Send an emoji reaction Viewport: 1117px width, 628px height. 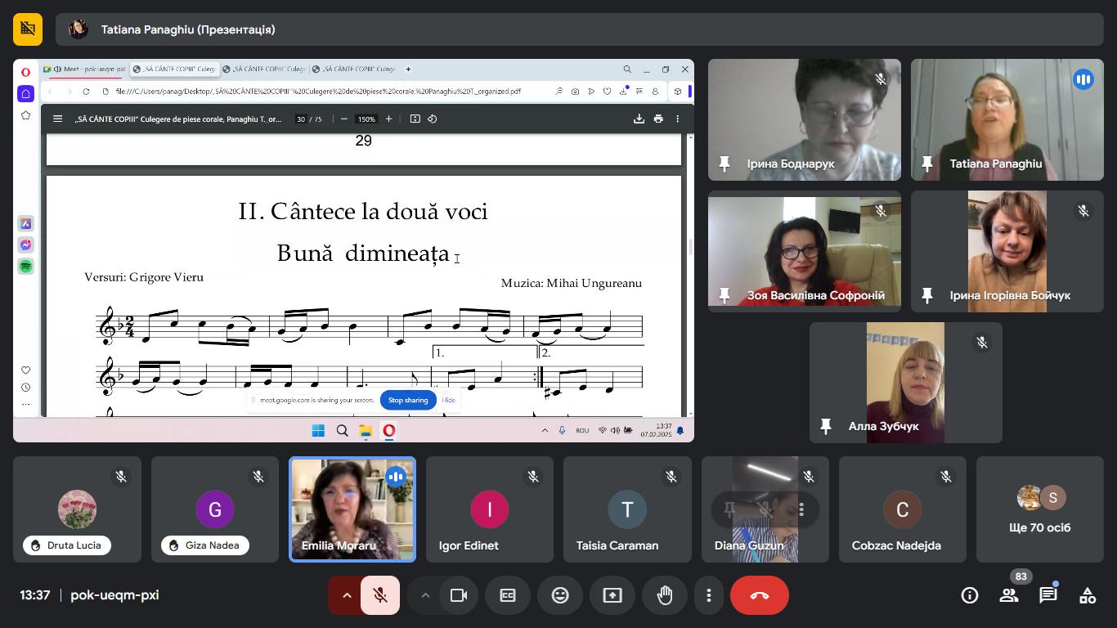[x=560, y=595]
